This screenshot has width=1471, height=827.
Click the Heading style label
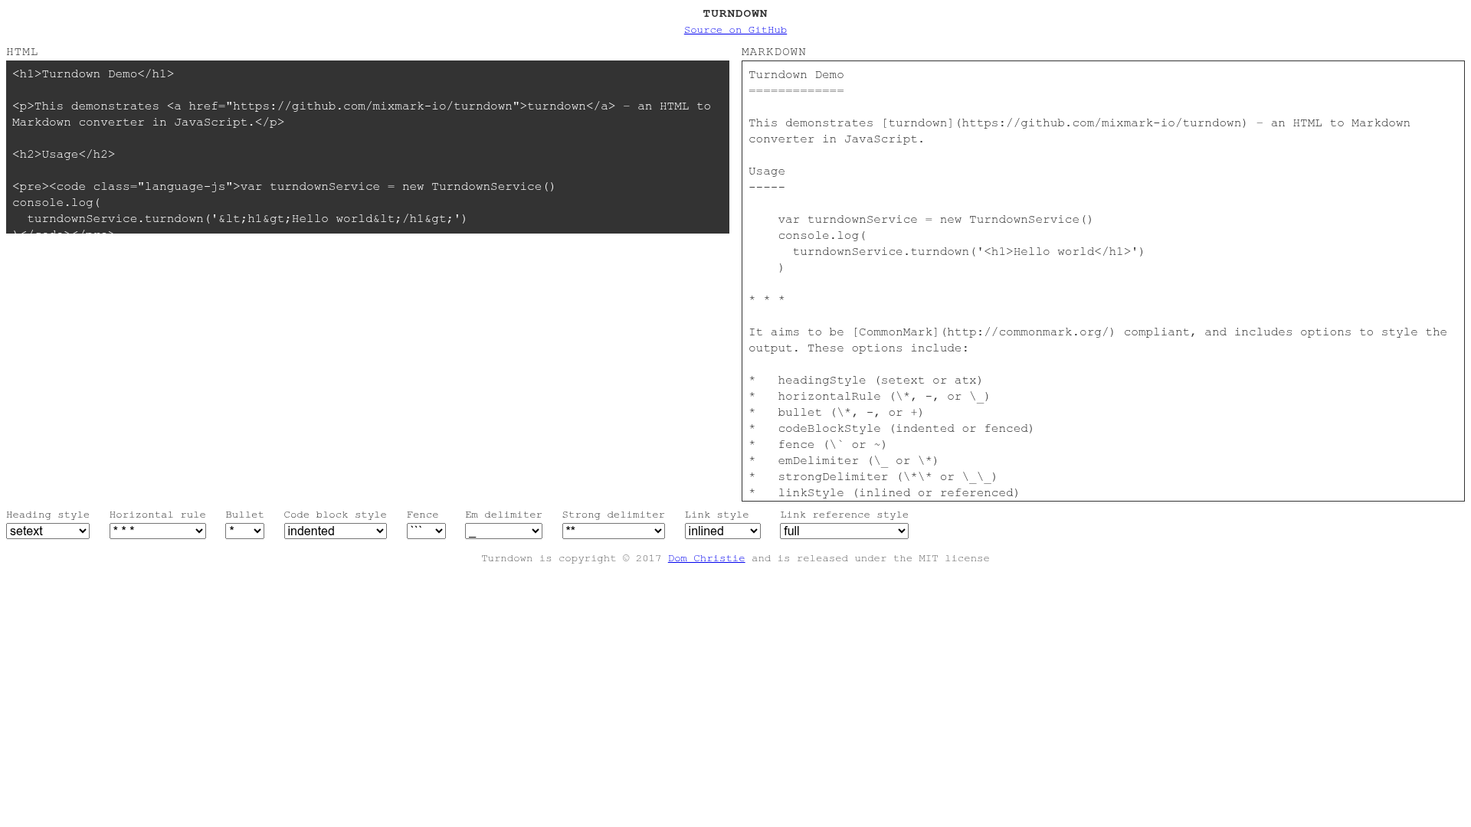48,515
